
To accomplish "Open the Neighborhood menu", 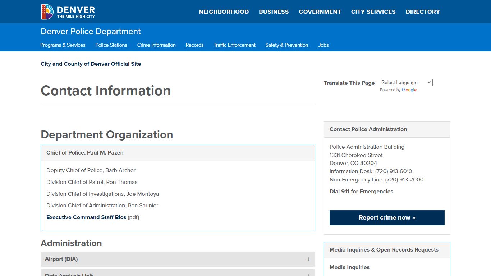I will 224,12.
